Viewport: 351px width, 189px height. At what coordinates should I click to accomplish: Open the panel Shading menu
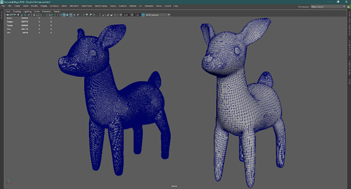pos(17,11)
